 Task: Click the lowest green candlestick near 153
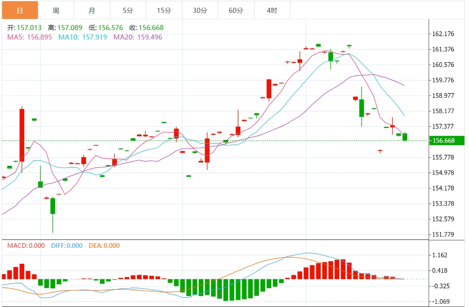coord(53,206)
